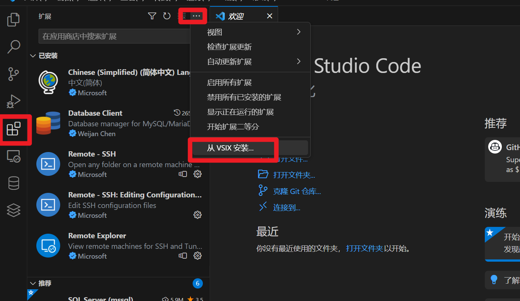Open the layered stack activity bar icon
The height and width of the screenshot is (301, 520).
(x=14, y=210)
